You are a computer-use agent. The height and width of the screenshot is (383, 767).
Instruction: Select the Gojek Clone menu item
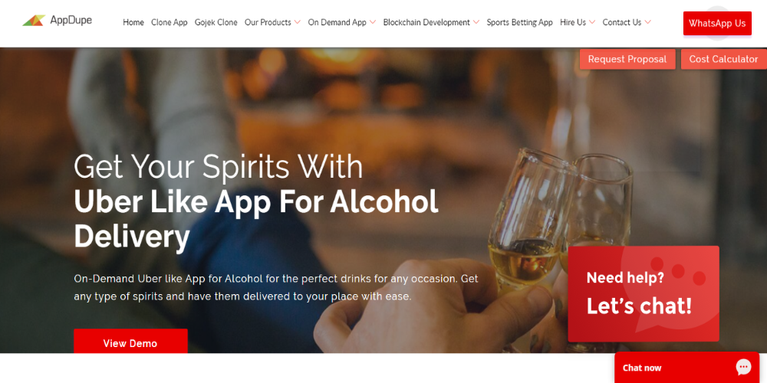tap(216, 22)
